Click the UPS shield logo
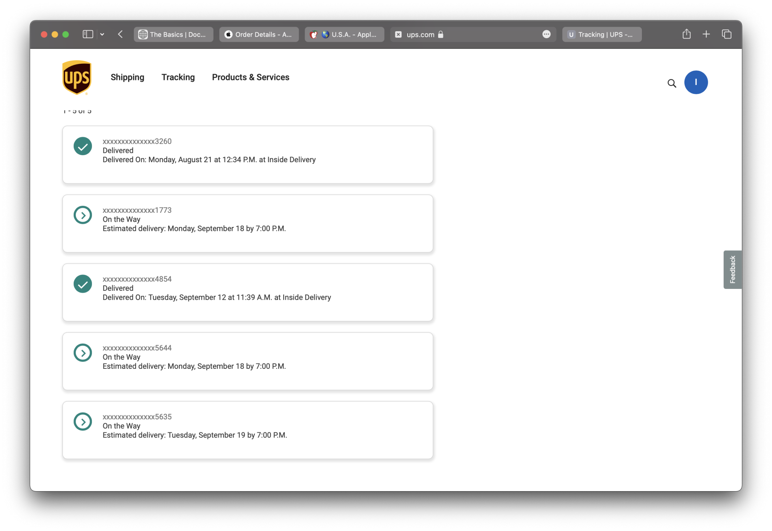The image size is (772, 531). (77, 78)
